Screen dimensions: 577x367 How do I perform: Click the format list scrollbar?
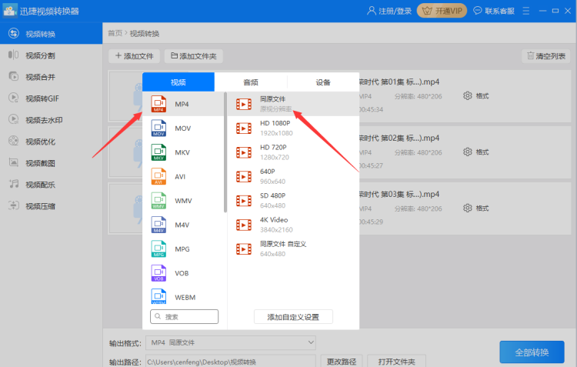pyautogui.click(x=225, y=153)
